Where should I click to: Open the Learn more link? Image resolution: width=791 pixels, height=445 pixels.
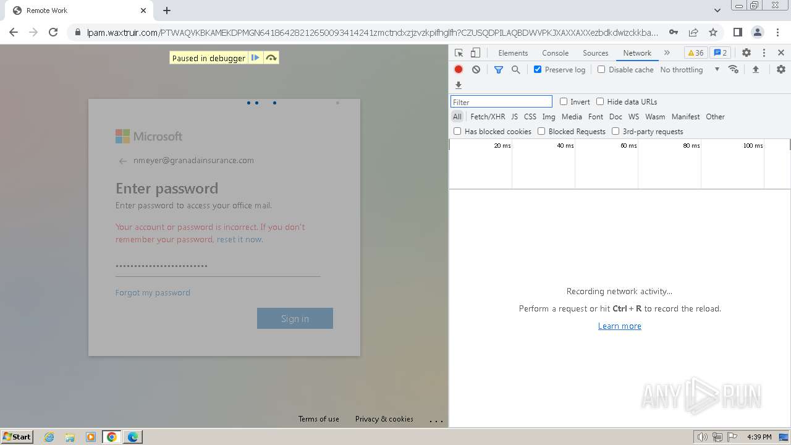click(619, 326)
